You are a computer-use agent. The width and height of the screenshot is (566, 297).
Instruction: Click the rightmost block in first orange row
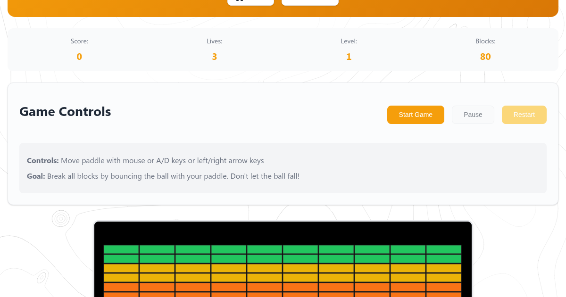tap(443, 287)
